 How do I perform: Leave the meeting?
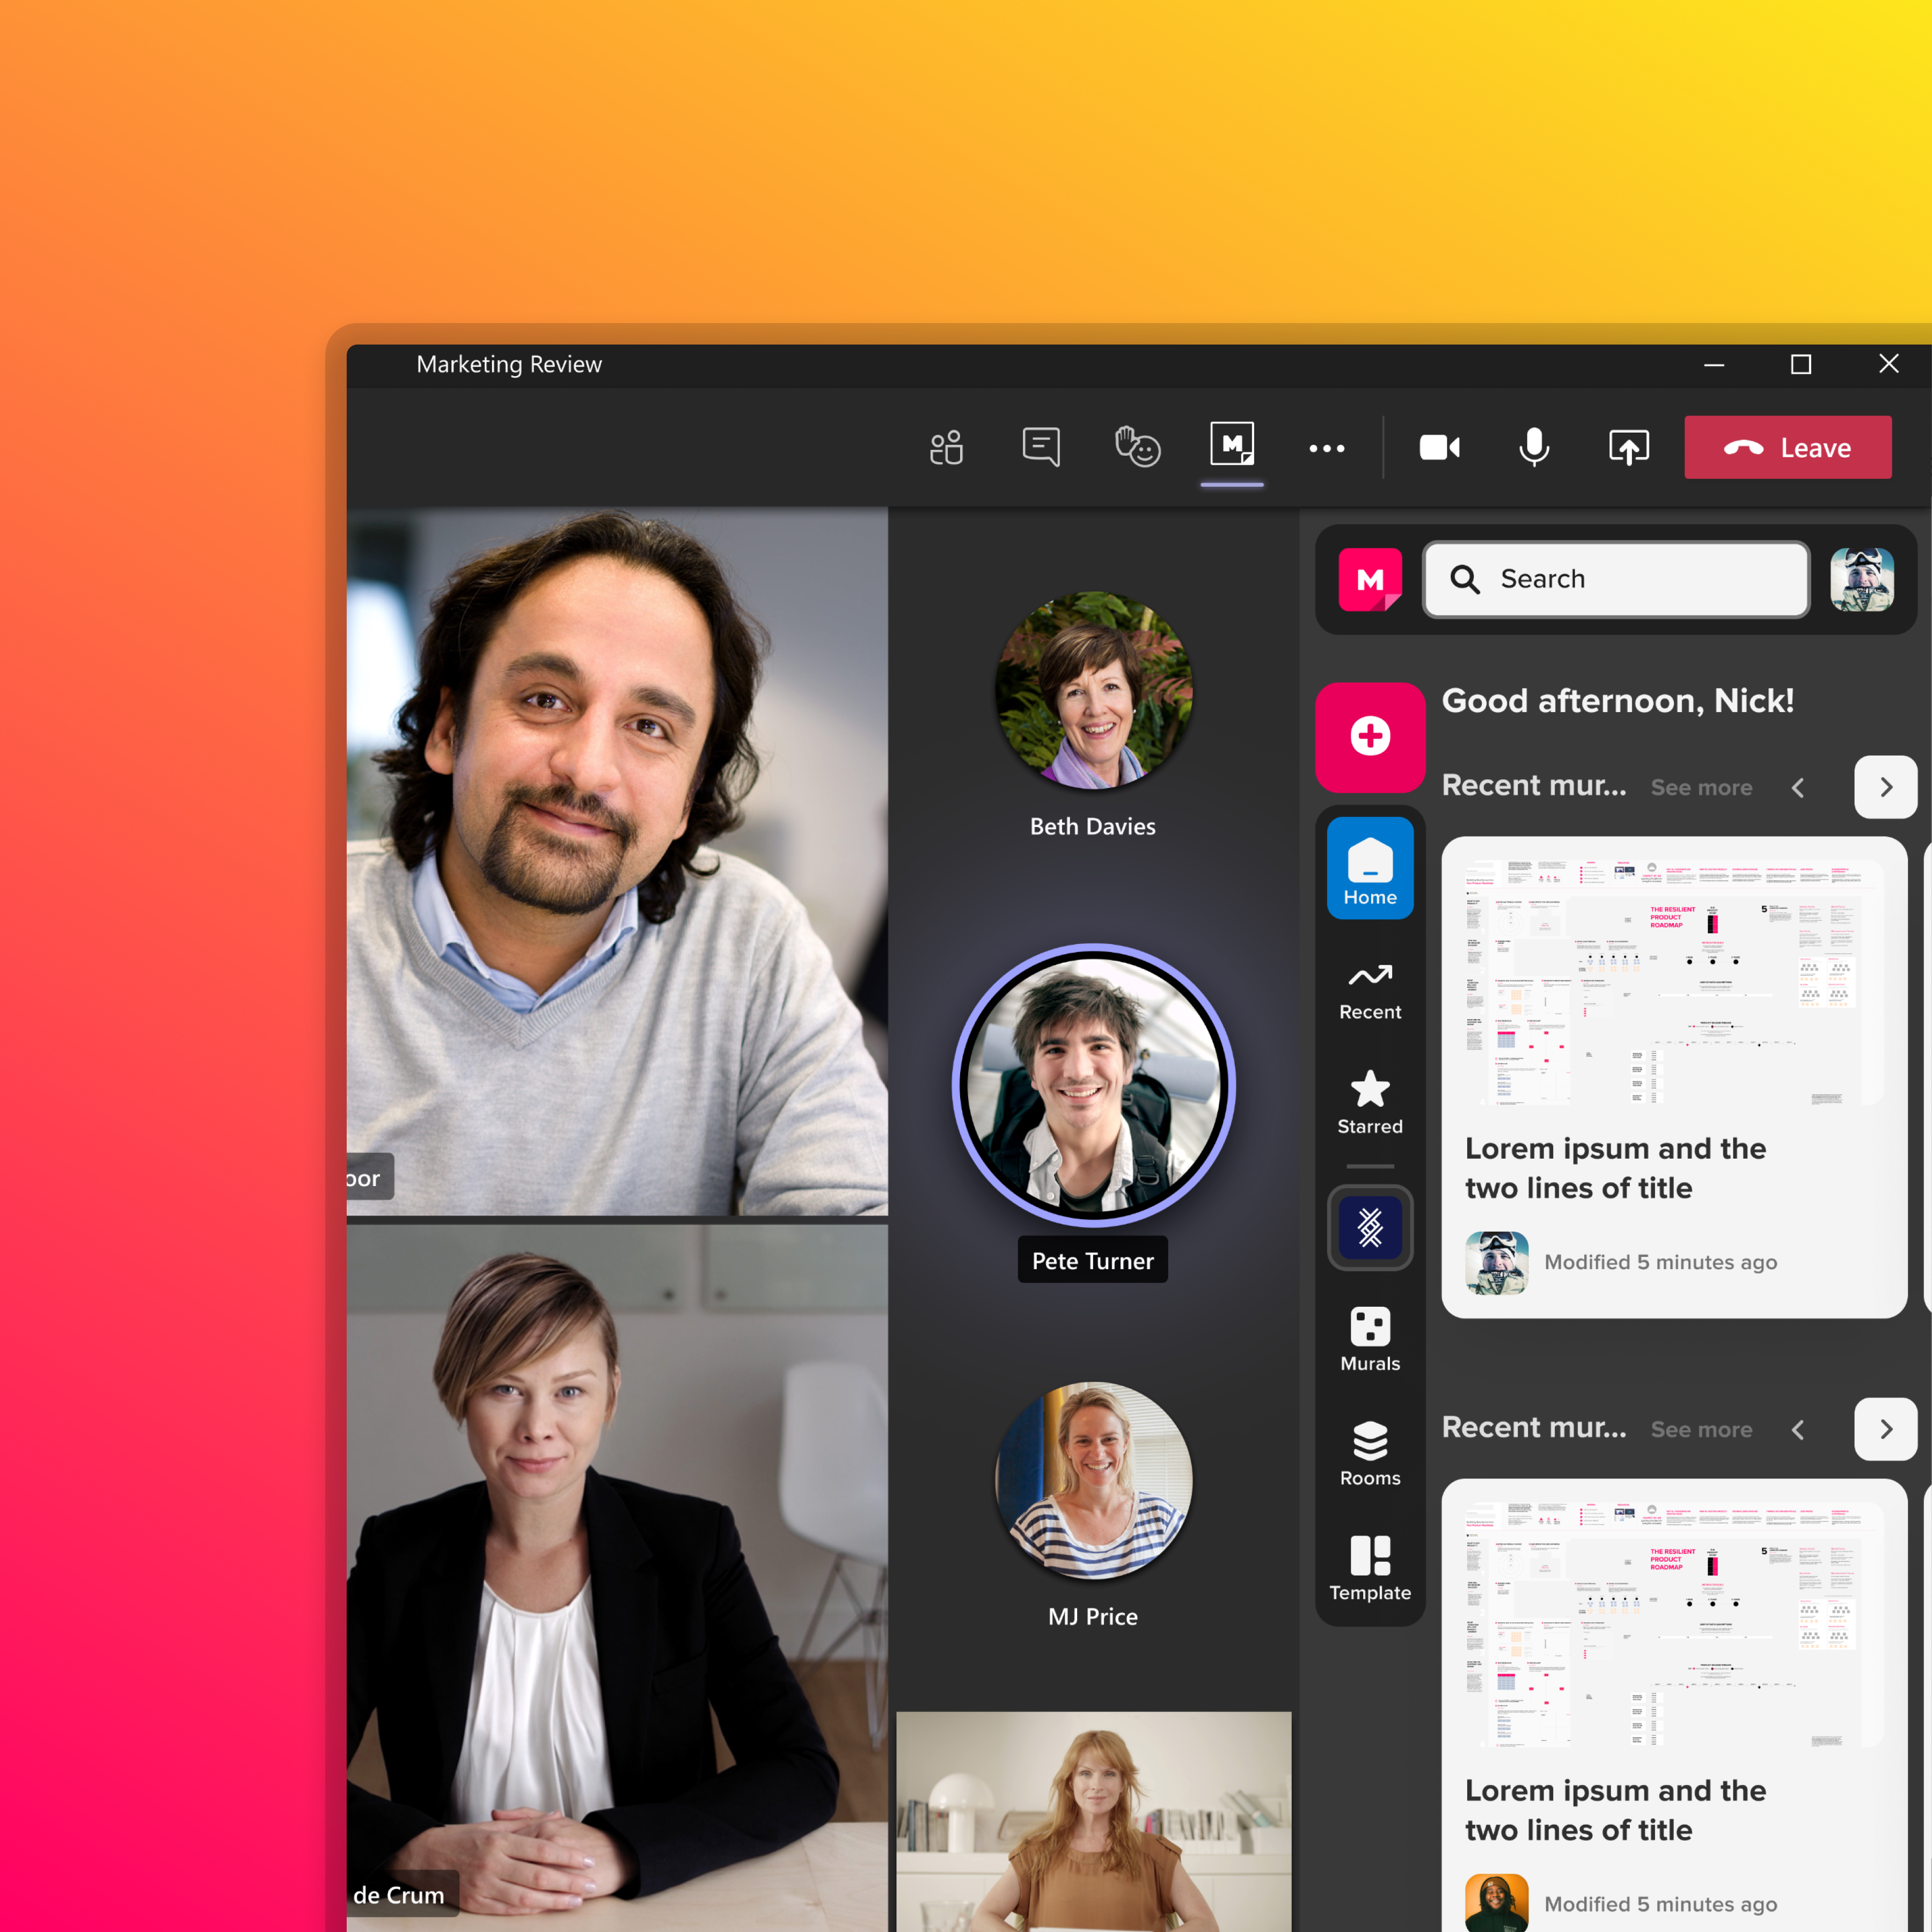pyautogui.click(x=1787, y=447)
